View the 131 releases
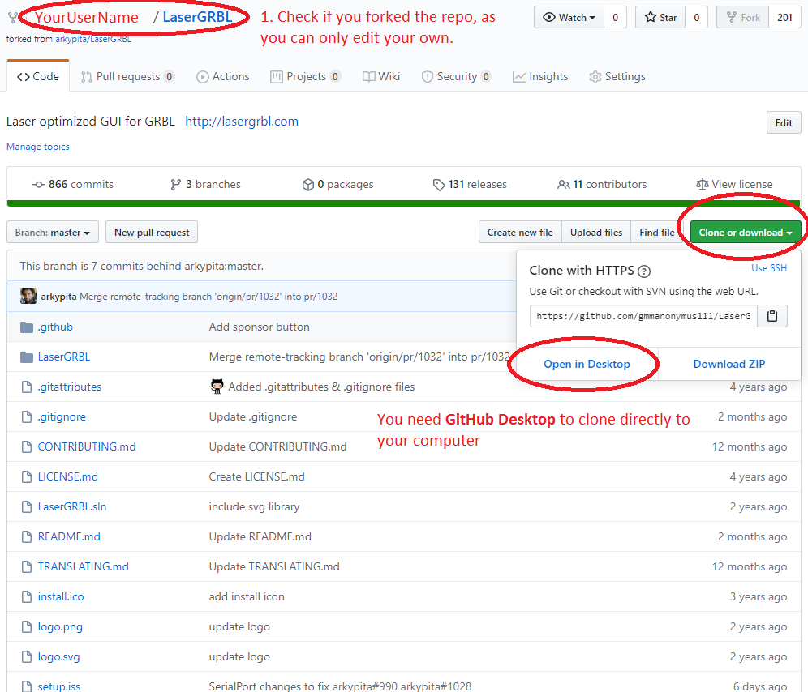This screenshot has height=692, width=808. pos(470,184)
